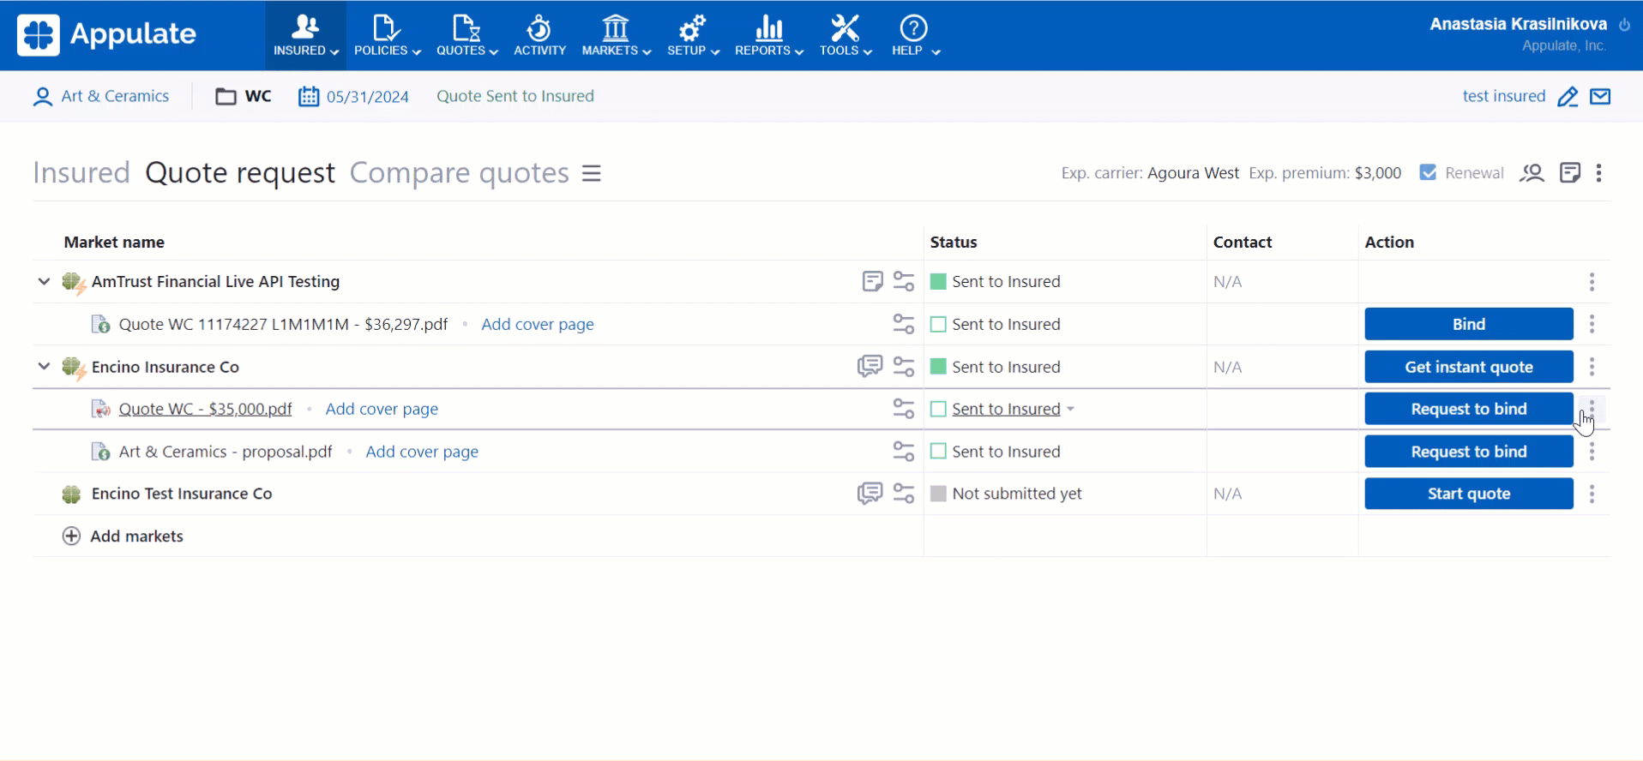Screen dimensions: 1643x761
Task: Open the quote request notes icon
Action: (1570, 173)
